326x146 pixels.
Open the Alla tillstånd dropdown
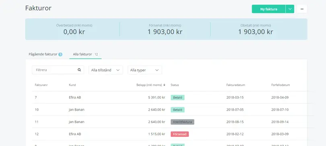(x=105, y=70)
